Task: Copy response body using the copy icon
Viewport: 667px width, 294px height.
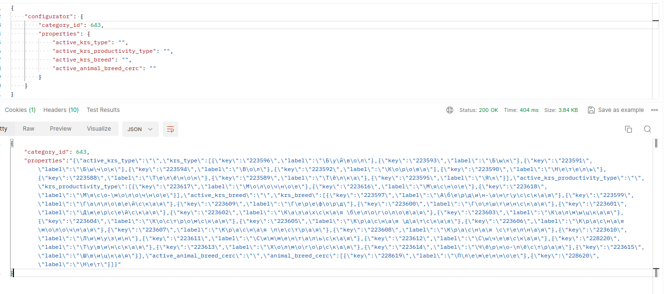Action: 628,129
